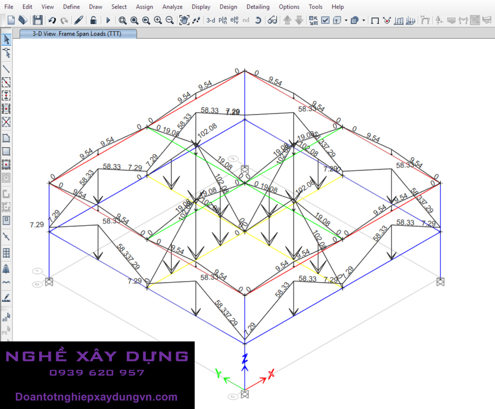The height and width of the screenshot is (409, 495).
Task: Click the Show Undeformed Shape icon
Action: coord(375,20)
